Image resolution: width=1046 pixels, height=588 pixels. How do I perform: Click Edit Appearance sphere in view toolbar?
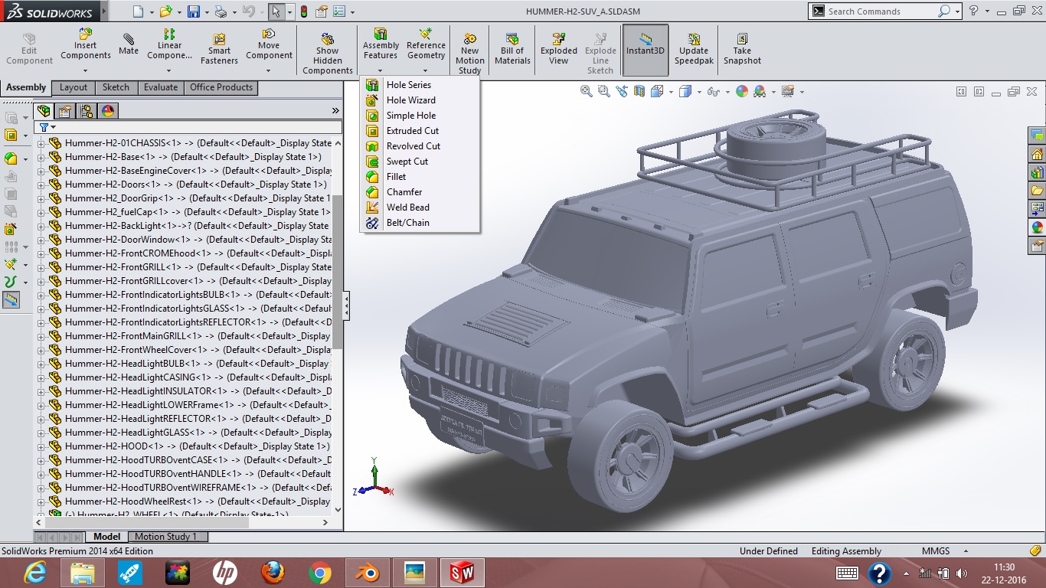click(742, 91)
